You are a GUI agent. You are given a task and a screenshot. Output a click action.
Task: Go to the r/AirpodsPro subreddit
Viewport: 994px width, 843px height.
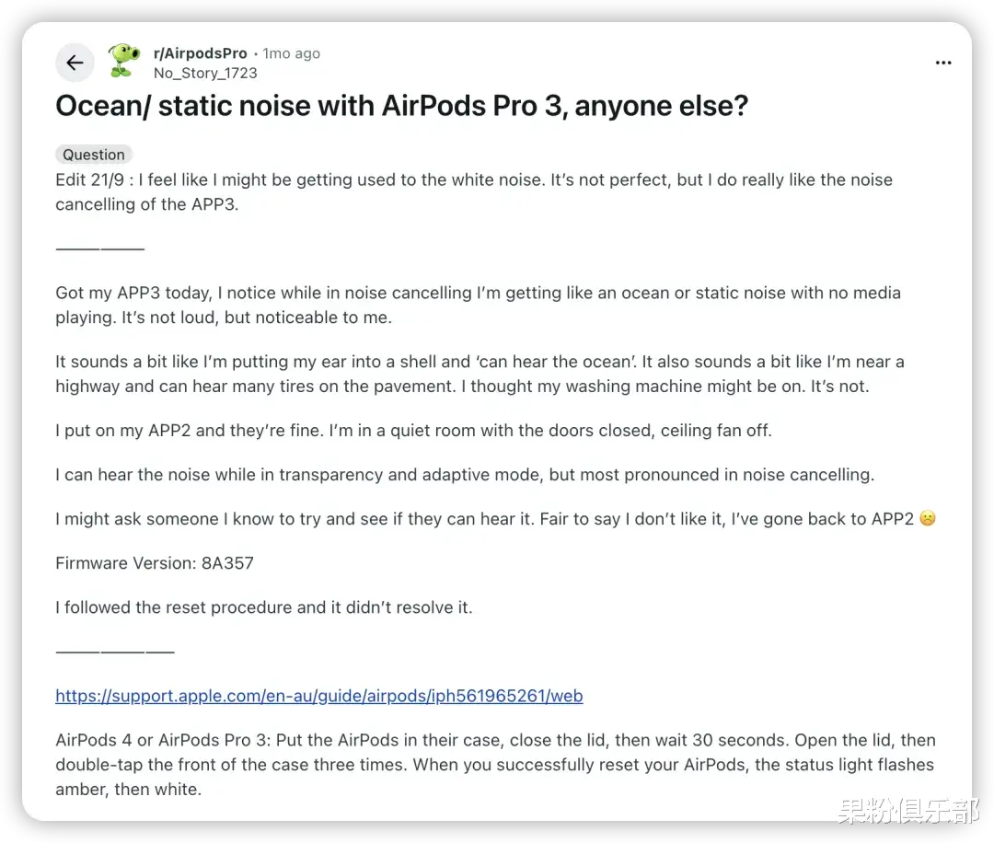[200, 53]
